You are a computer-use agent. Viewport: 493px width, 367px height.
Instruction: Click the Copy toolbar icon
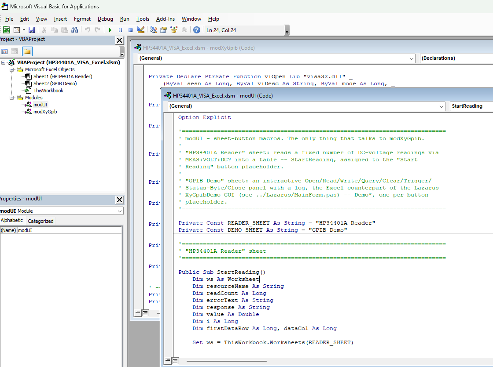click(x=54, y=30)
